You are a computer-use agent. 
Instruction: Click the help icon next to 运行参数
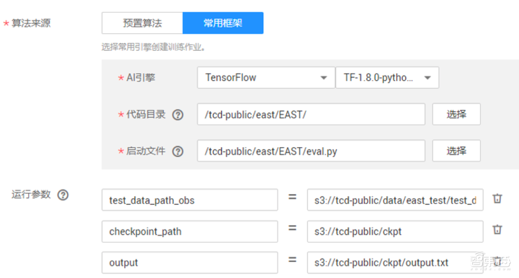click(x=63, y=195)
